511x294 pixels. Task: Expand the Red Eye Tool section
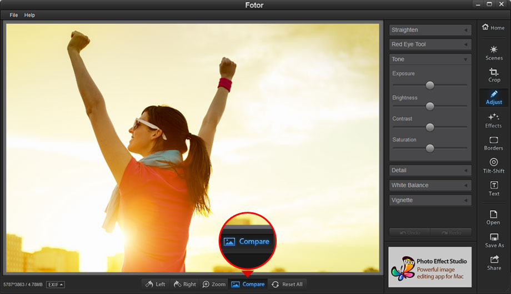pos(430,44)
